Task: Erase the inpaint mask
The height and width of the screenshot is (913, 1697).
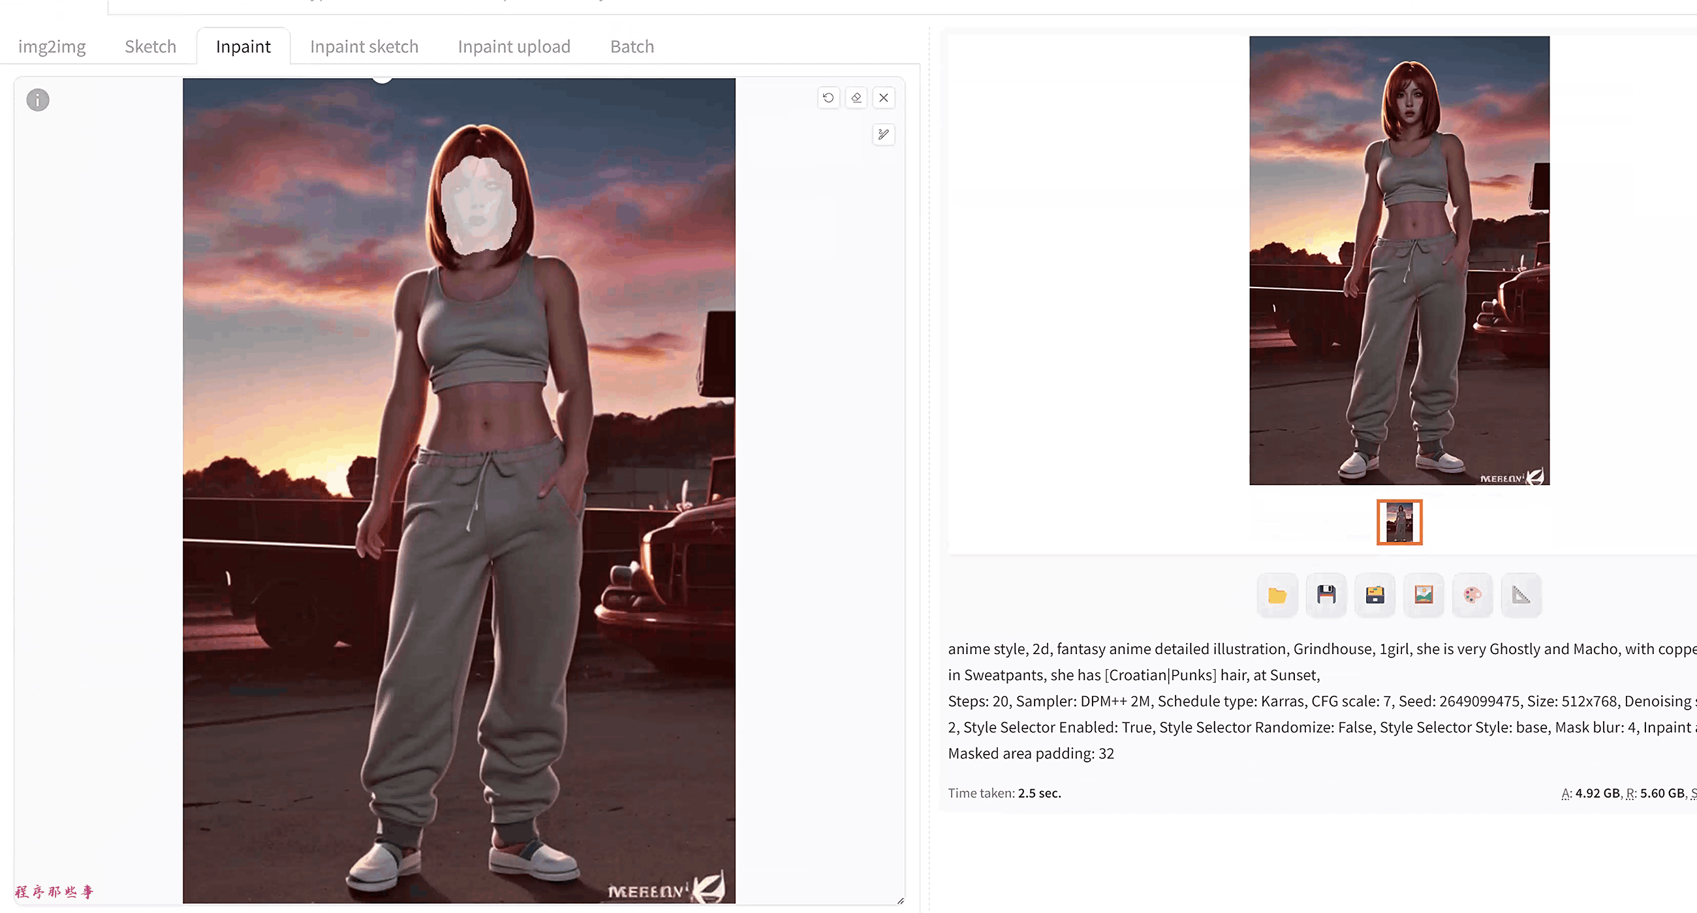Action: point(856,98)
